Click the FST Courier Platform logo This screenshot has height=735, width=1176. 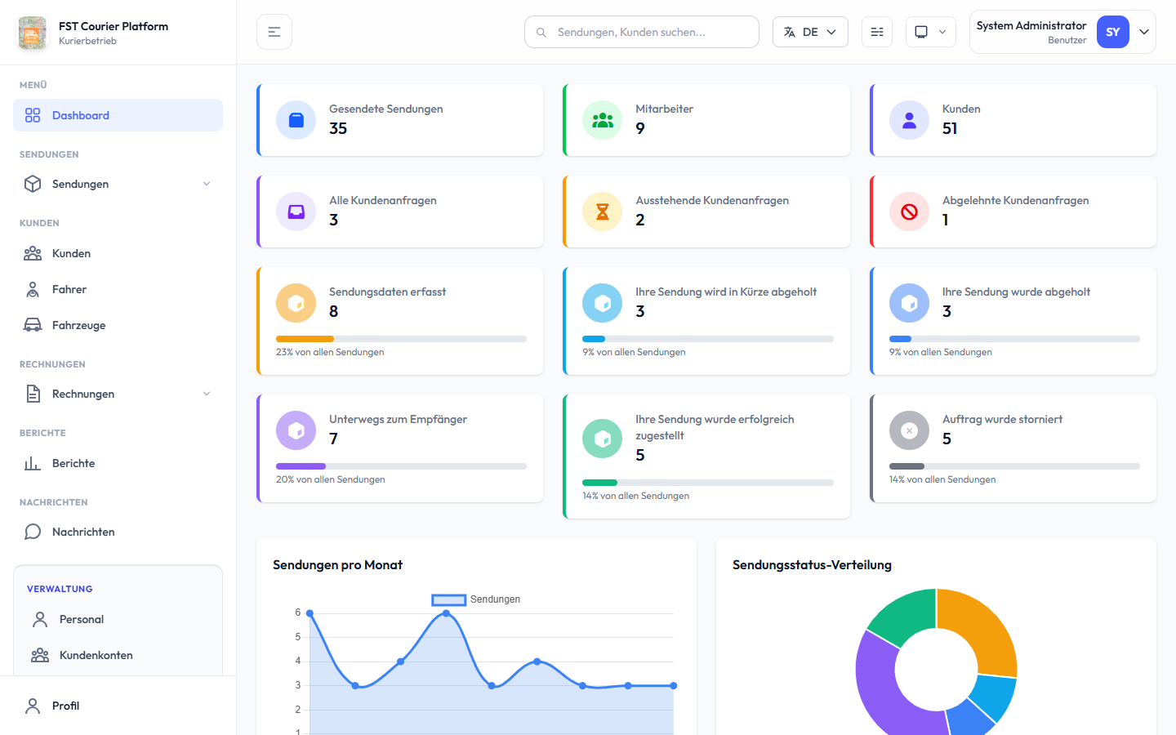coord(33,33)
